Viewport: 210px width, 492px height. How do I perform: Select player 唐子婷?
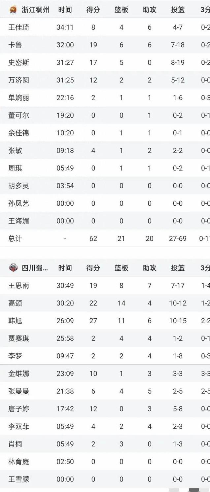(19, 409)
